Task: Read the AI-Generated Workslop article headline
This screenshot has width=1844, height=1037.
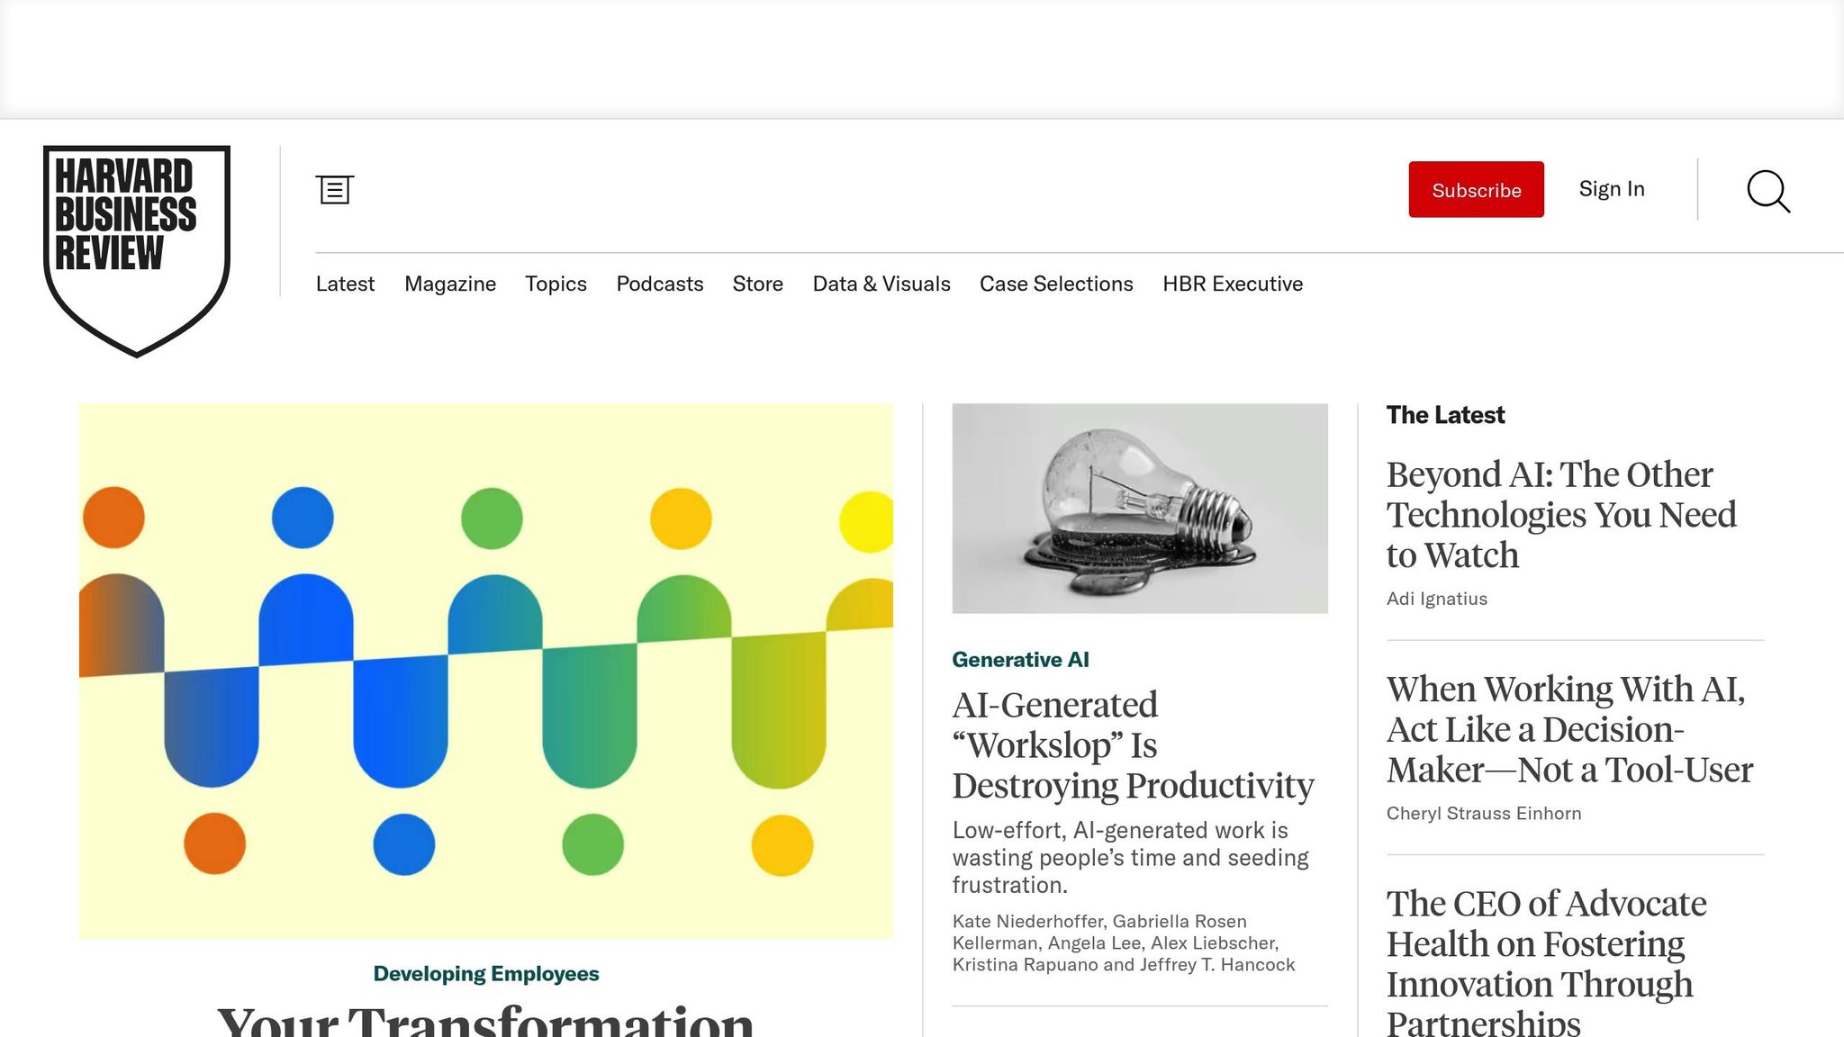Action: click(x=1133, y=745)
